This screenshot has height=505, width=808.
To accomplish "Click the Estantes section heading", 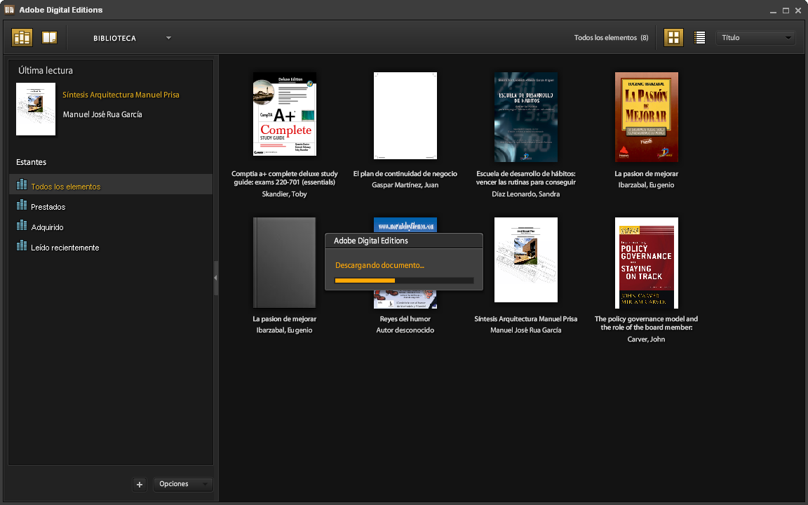I will (x=31, y=162).
